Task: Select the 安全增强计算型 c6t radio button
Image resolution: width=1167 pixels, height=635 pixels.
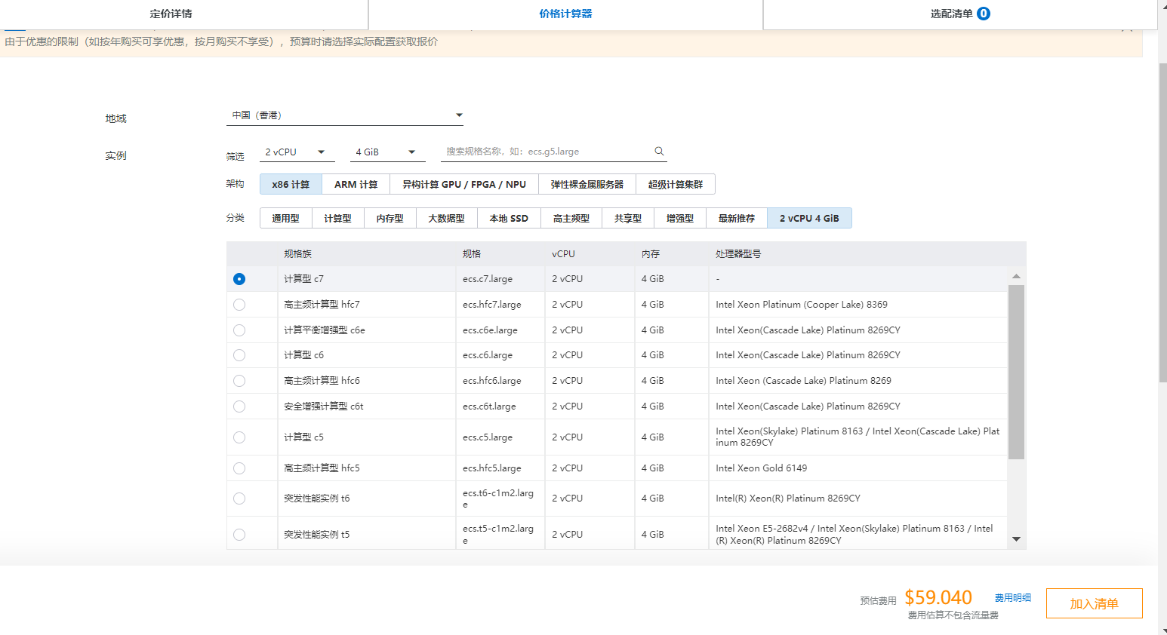Action: (239, 406)
